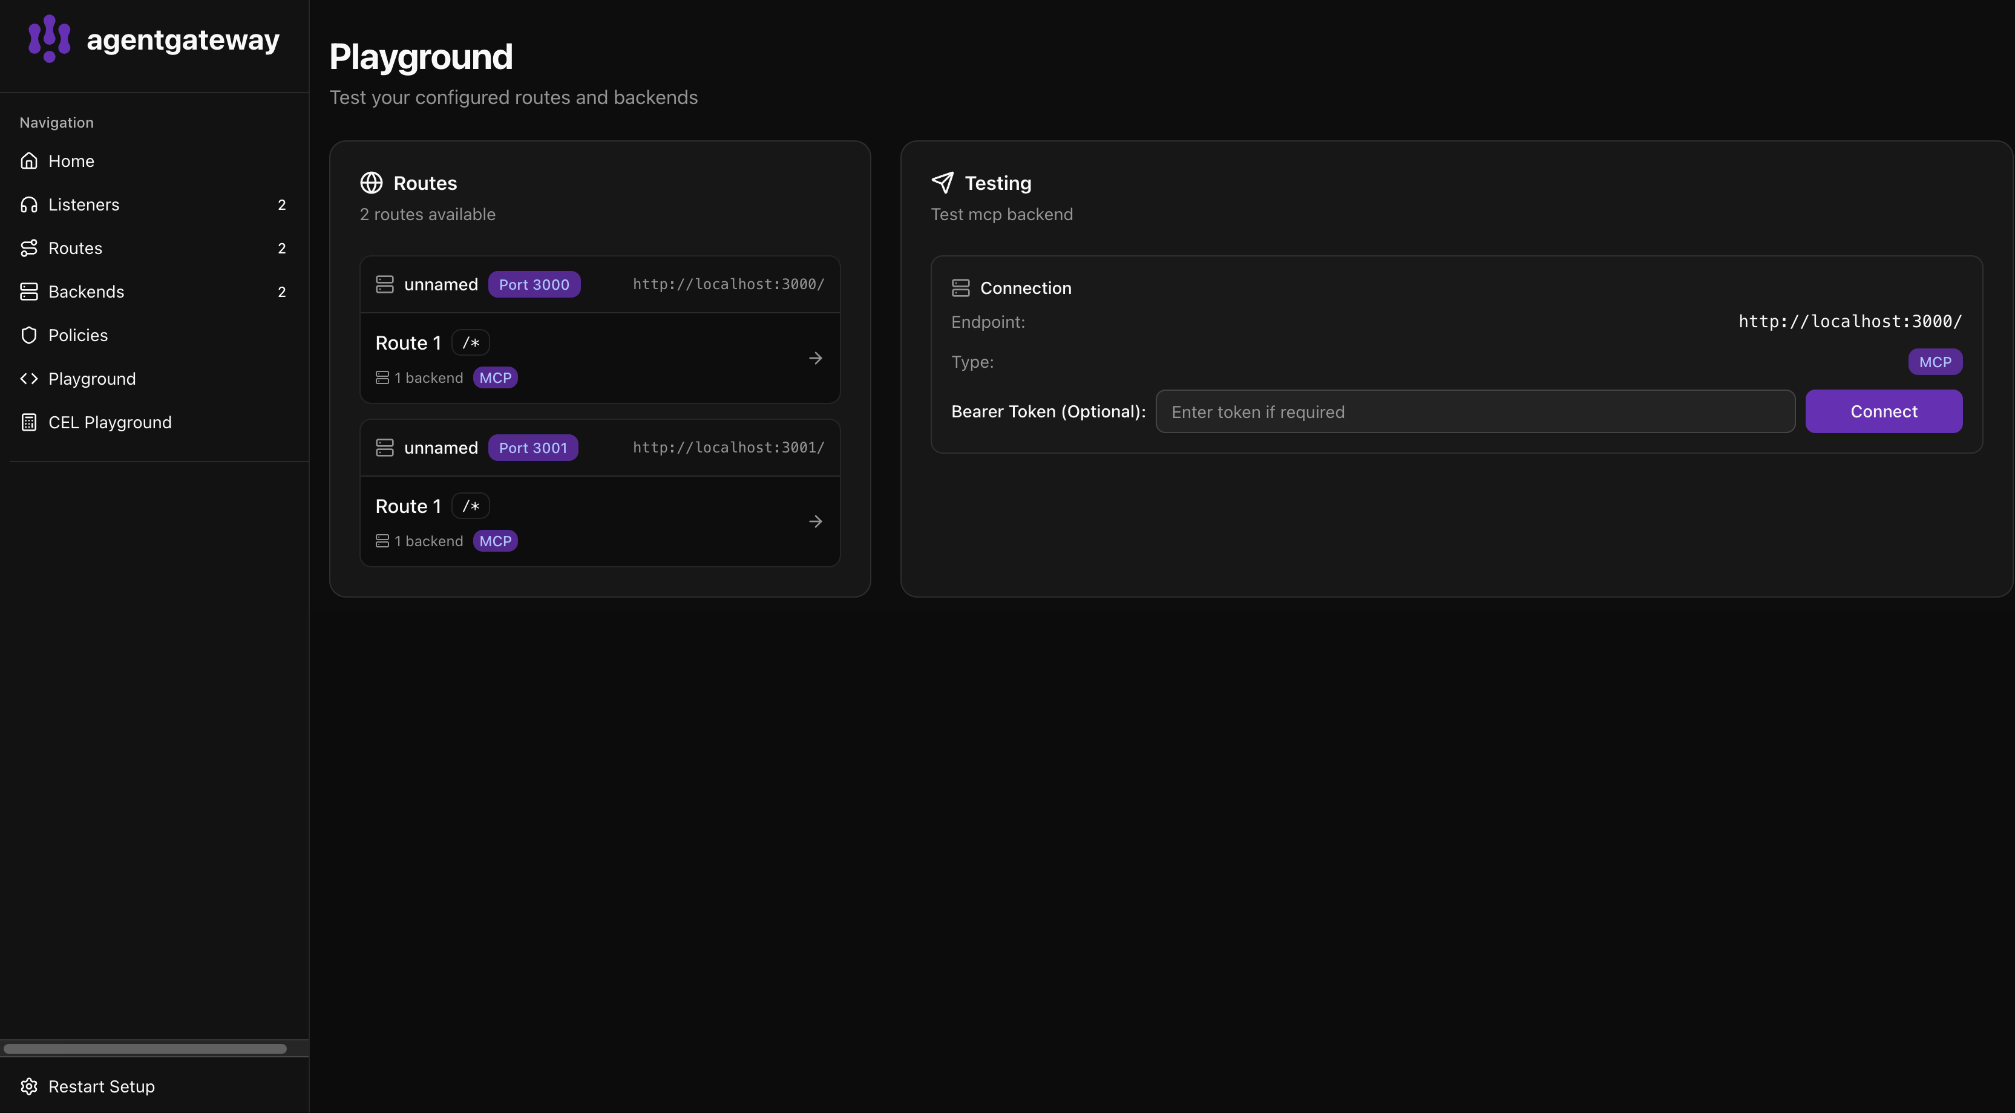The width and height of the screenshot is (2015, 1113).
Task: Click the sidebar horizontal scrollbar
Action: point(145,1049)
